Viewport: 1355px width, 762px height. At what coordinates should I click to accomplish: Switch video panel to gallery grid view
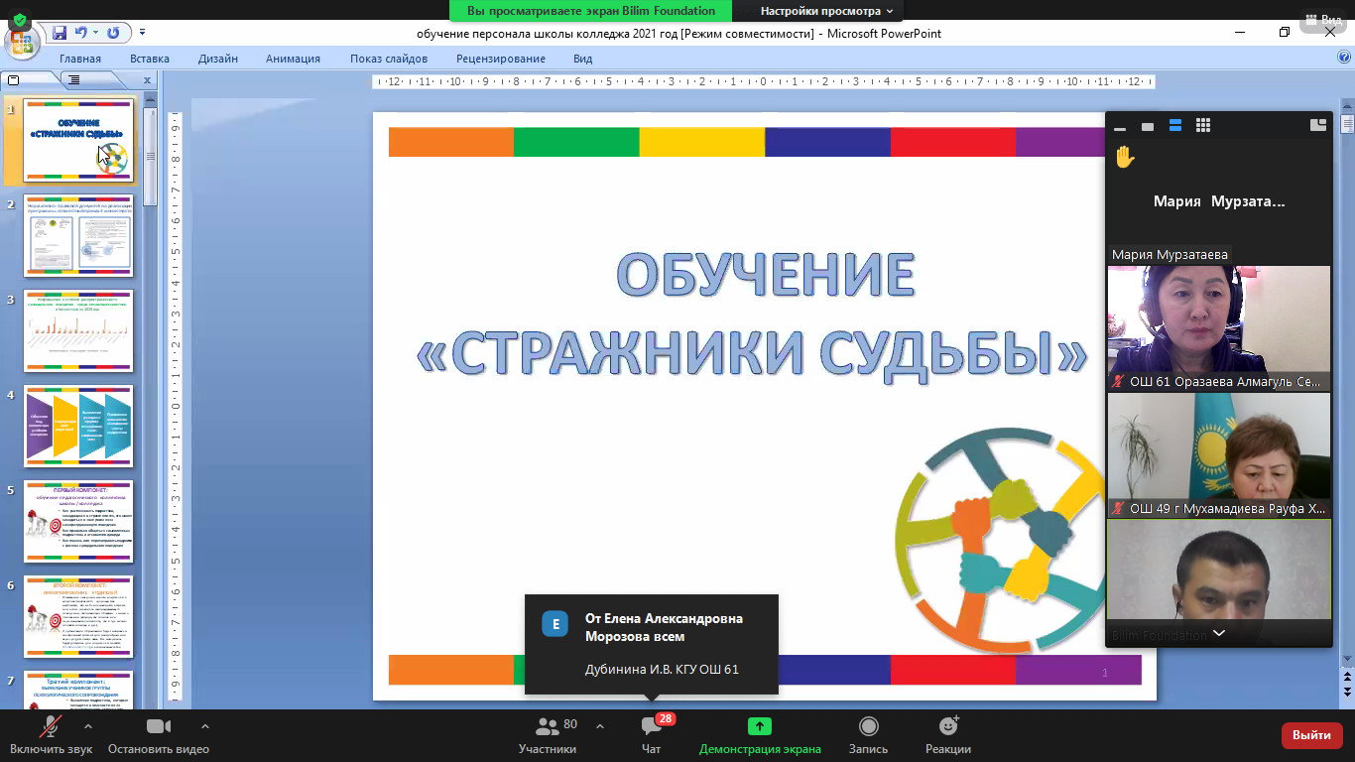(x=1203, y=126)
